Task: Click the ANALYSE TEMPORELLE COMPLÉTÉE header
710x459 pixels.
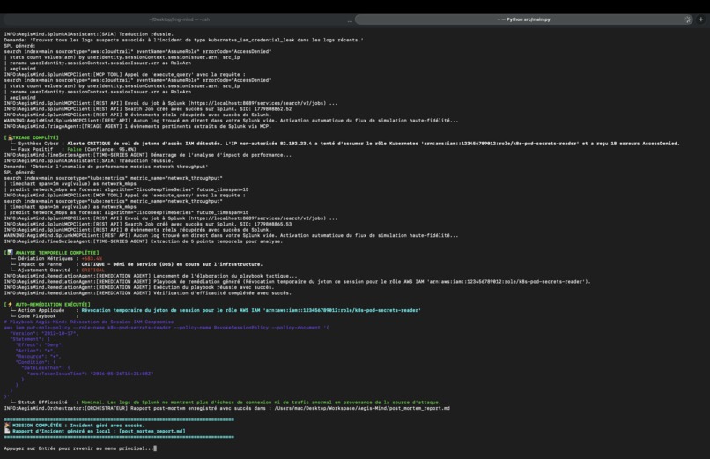Action: [x=51, y=253]
